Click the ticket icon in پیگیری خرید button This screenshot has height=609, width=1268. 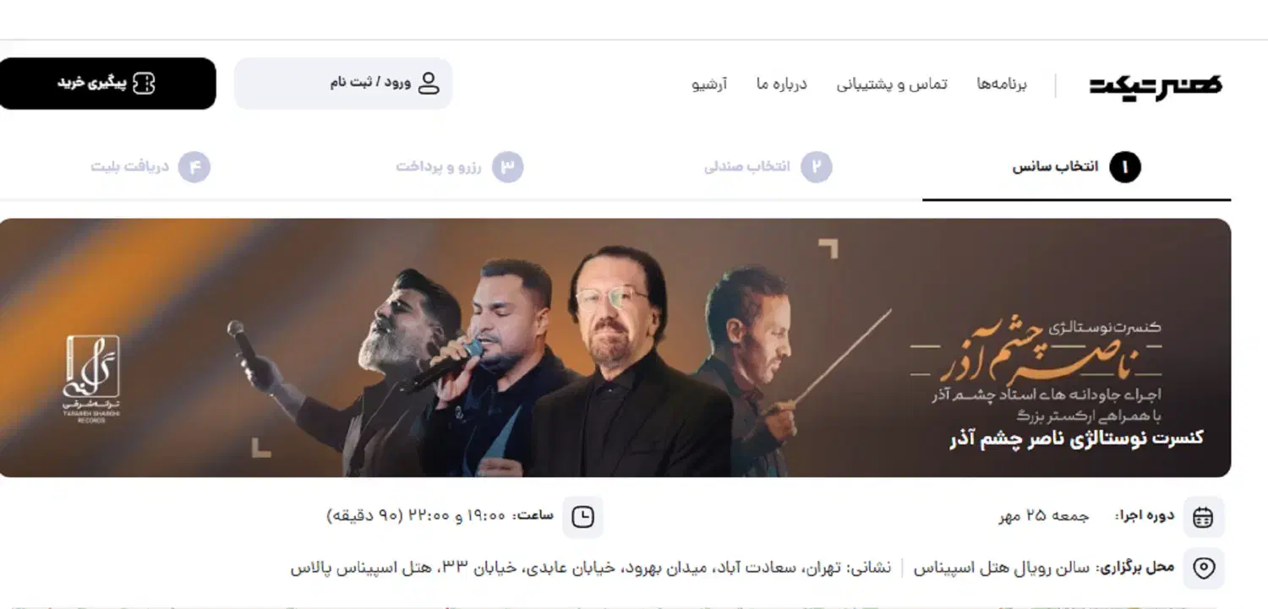[x=145, y=83]
